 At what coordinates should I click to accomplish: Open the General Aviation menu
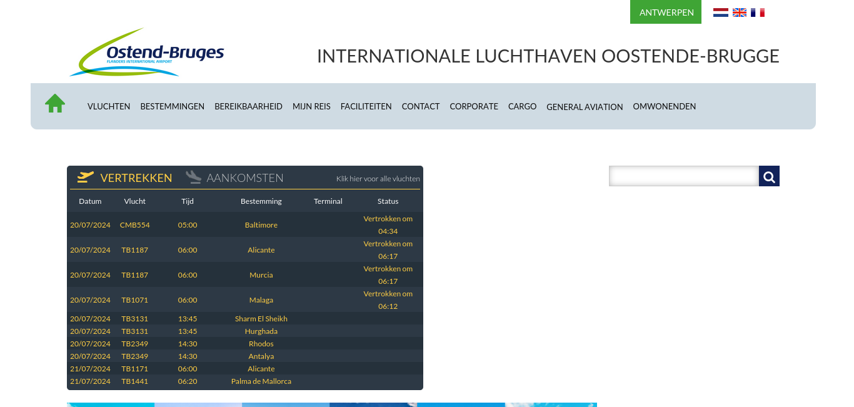[585, 107]
